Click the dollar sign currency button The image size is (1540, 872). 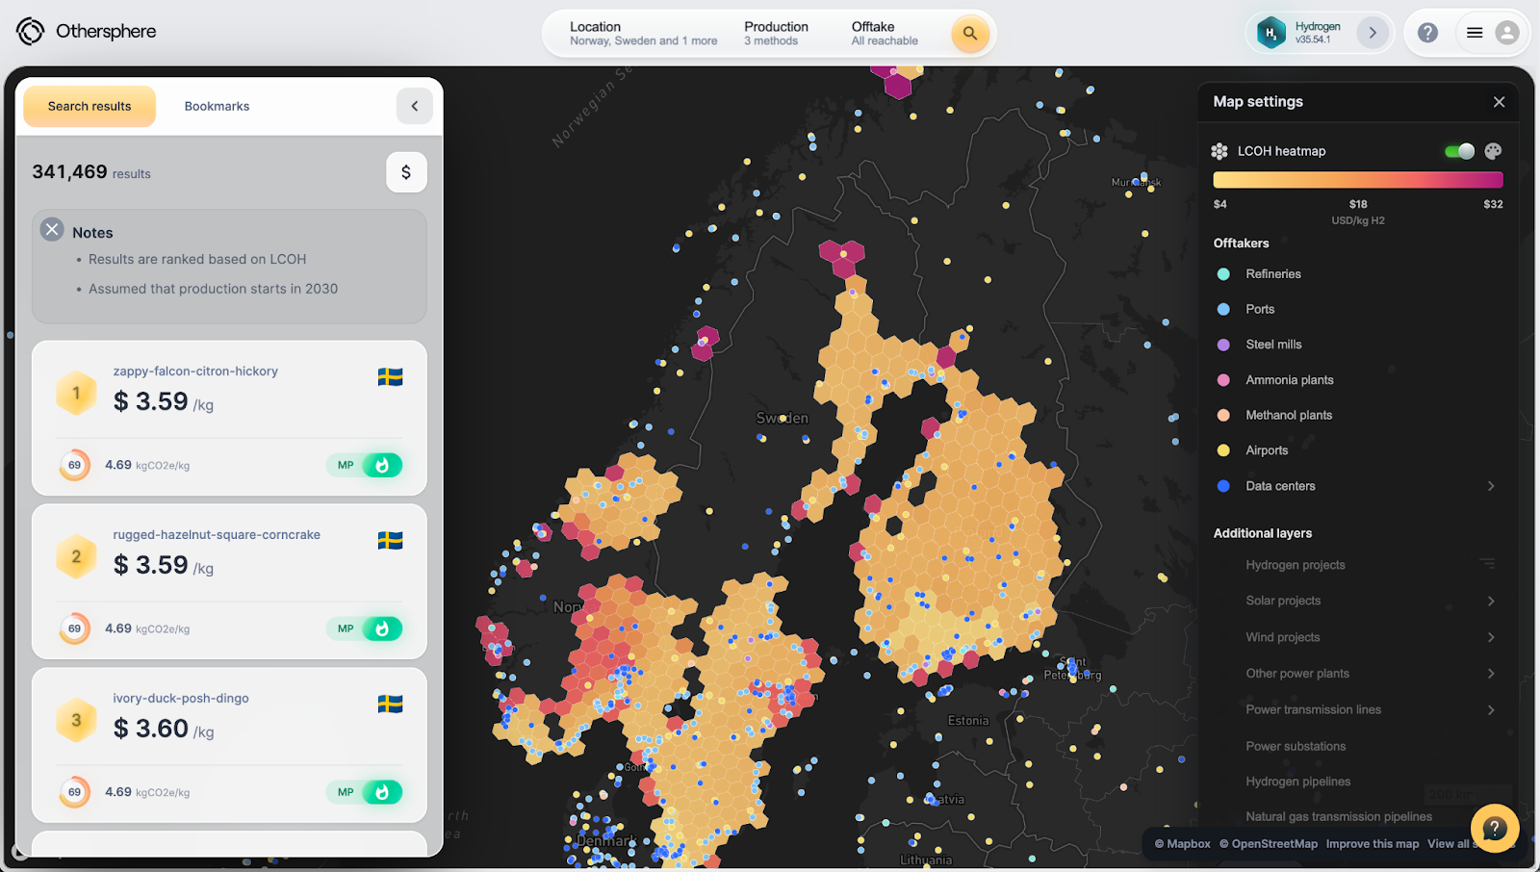406,172
